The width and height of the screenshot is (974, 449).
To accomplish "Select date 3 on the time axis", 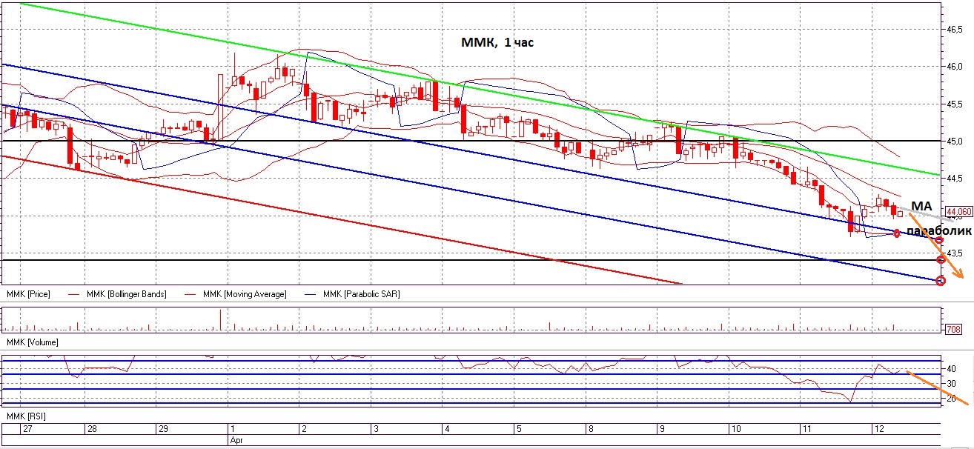I will pos(376,429).
